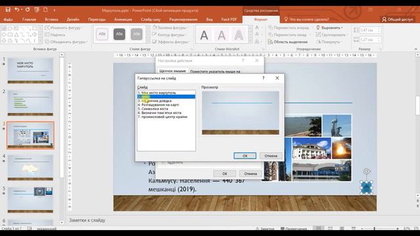Apply the dark gray Abc shape style

(x=119, y=34)
